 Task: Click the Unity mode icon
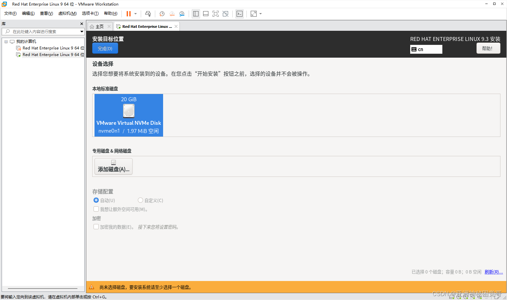[x=225, y=14]
